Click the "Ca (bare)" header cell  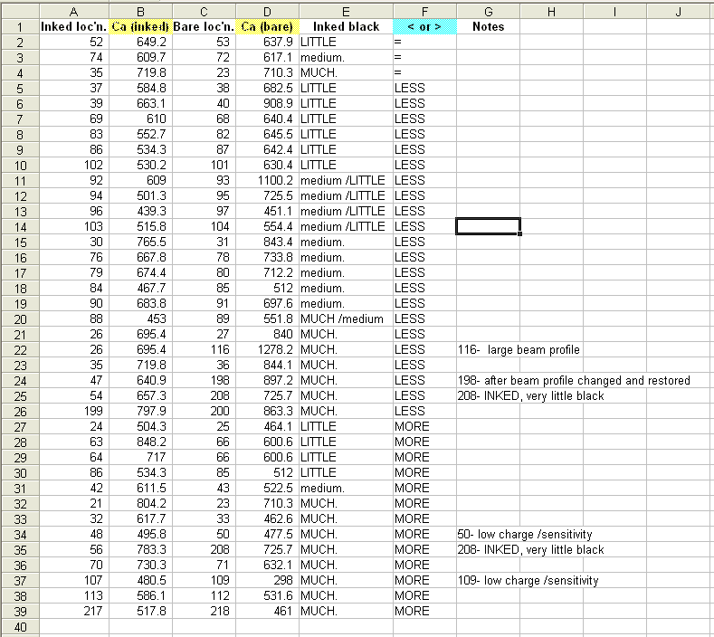coord(267,26)
